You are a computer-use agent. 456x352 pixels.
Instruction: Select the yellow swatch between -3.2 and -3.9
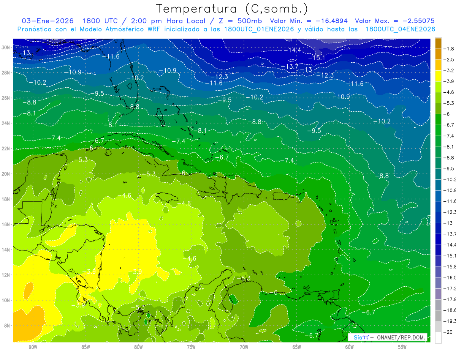(x=438, y=76)
